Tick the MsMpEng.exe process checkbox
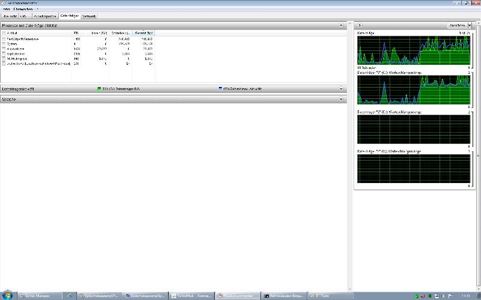Screen dimensions: 481x300 (4, 59)
